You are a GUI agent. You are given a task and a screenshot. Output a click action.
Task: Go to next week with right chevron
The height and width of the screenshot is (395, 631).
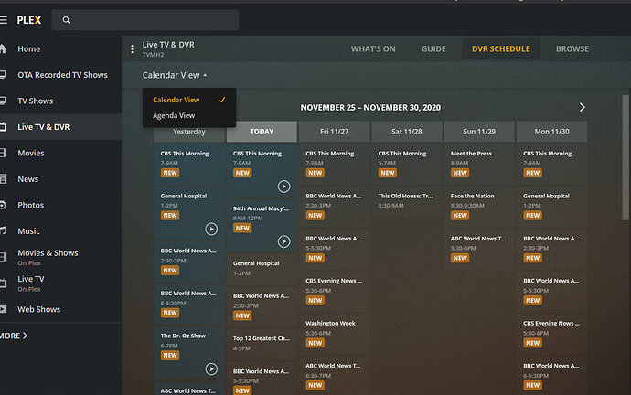click(x=582, y=107)
